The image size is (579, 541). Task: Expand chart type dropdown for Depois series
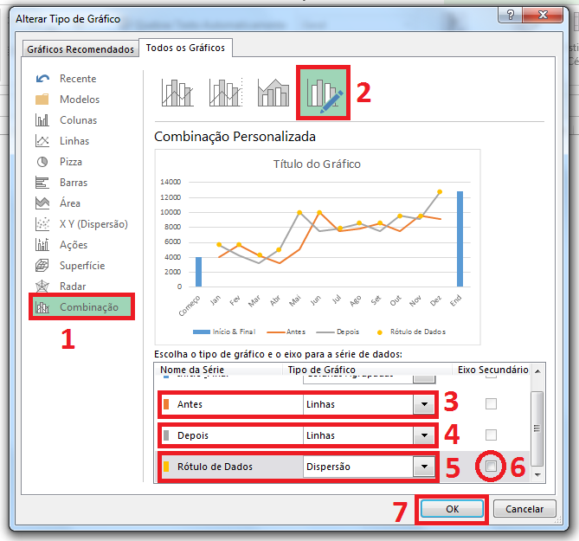423,435
